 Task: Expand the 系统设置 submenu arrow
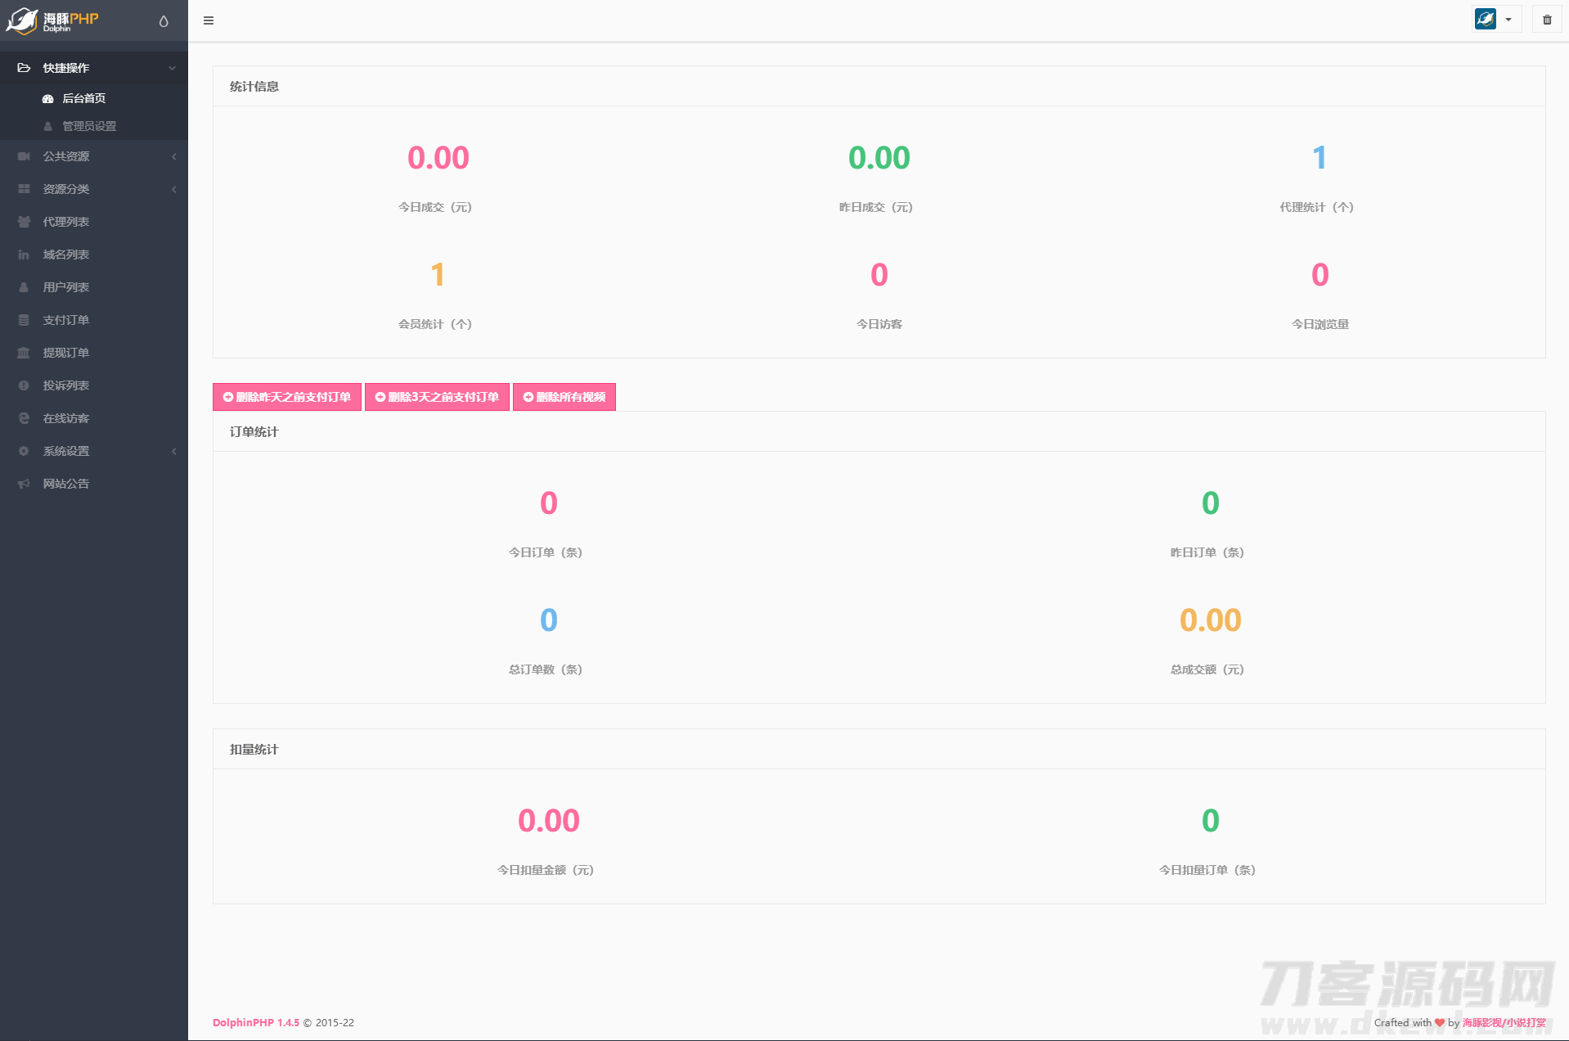click(173, 451)
